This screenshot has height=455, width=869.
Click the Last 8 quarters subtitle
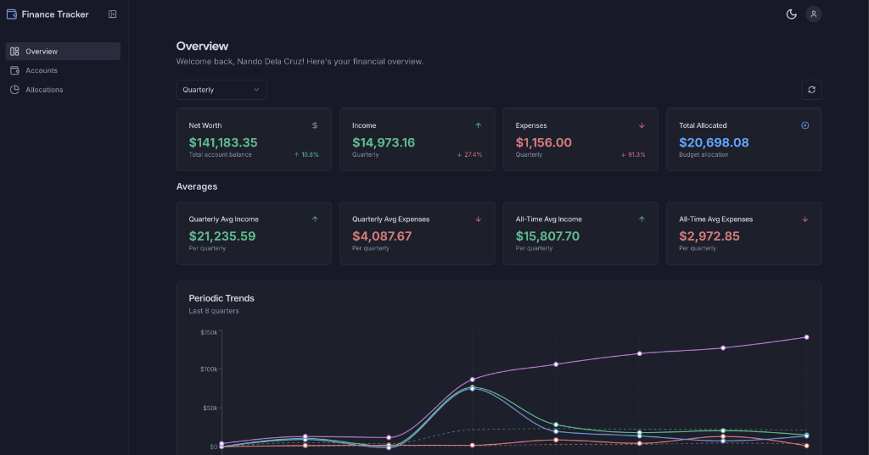[214, 311]
